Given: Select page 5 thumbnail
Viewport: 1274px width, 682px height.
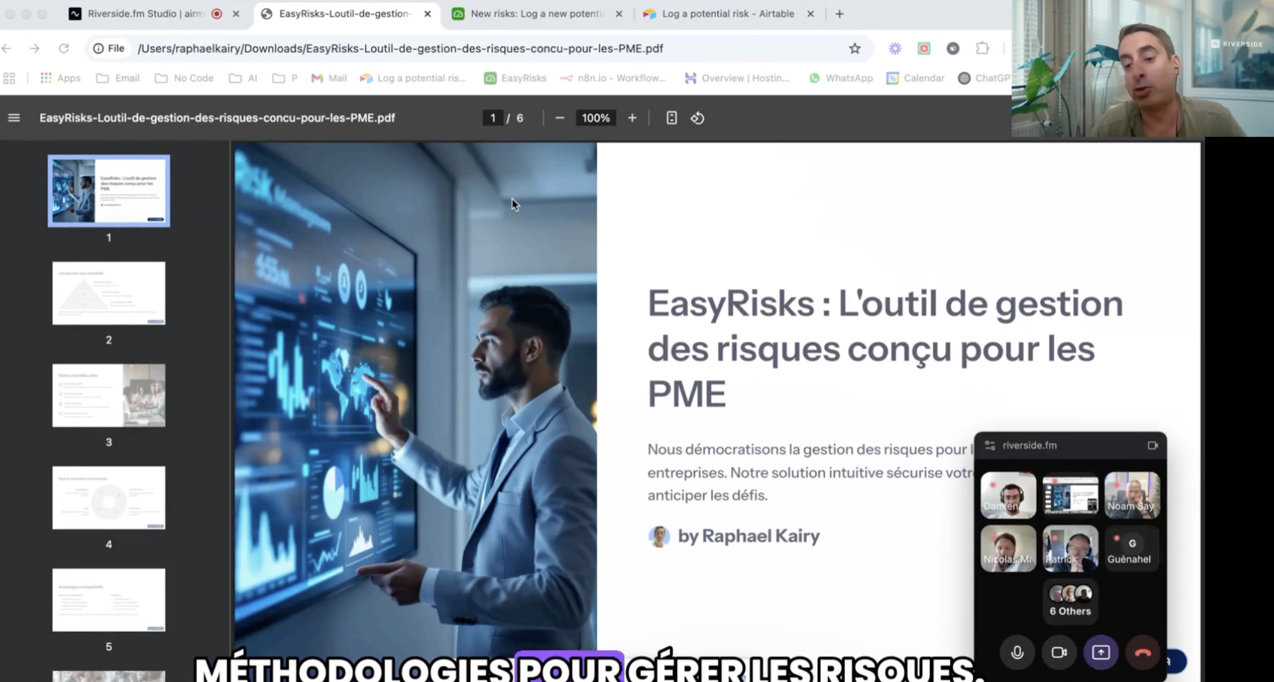Looking at the screenshot, I should [109, 600].
